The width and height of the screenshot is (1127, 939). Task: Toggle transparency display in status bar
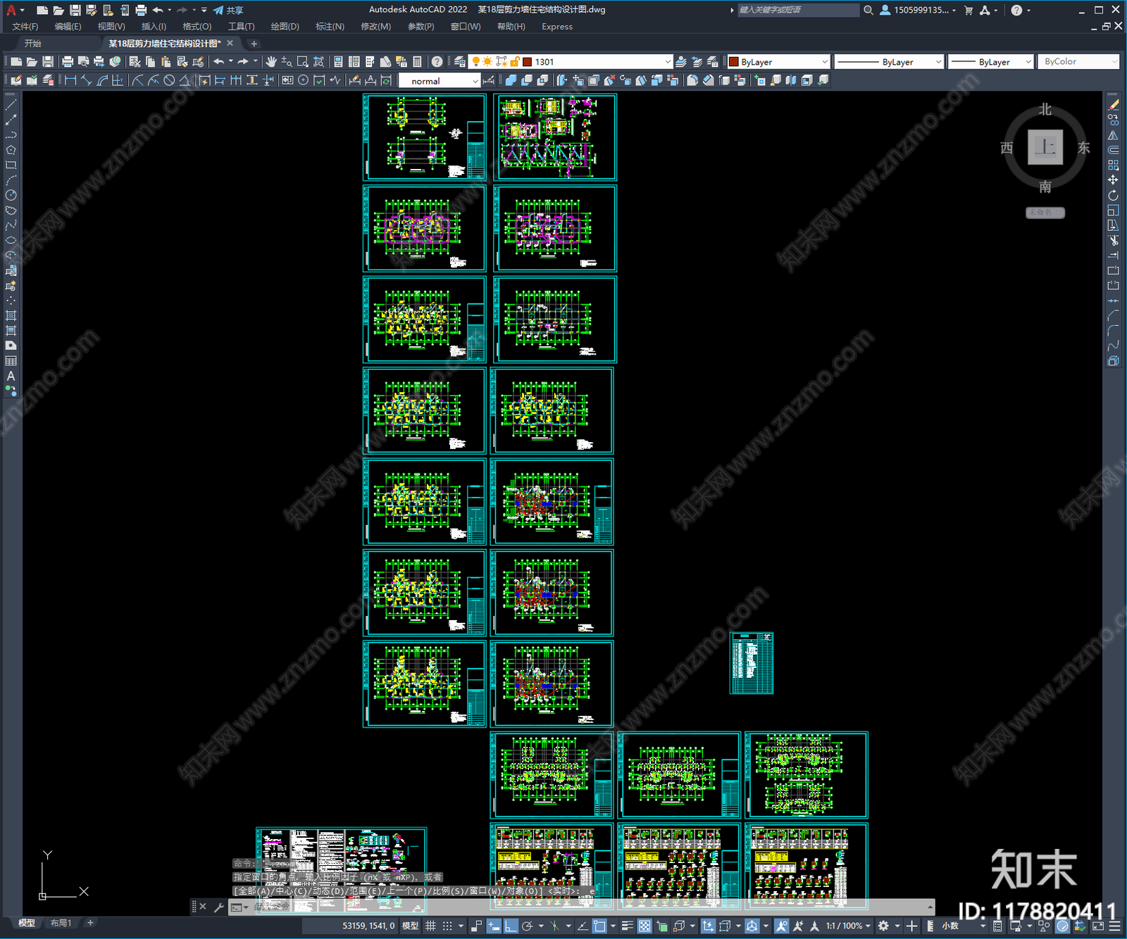[x=644, y=926]
